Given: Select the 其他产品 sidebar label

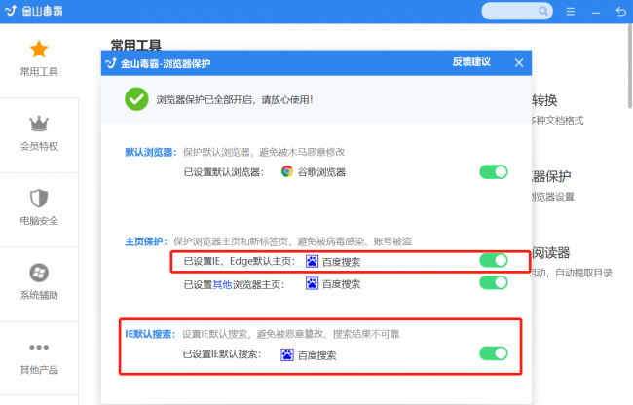Looking at the screenshot, I should [39, 370].
